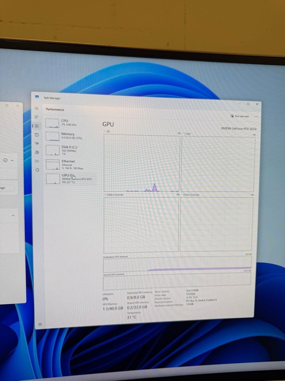The image size is (285, 381).
Task: Open the Startup apps page icon
Action: pos(37,144)
